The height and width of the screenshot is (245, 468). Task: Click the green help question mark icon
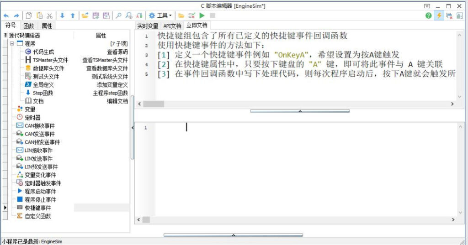tap(429, 16)
